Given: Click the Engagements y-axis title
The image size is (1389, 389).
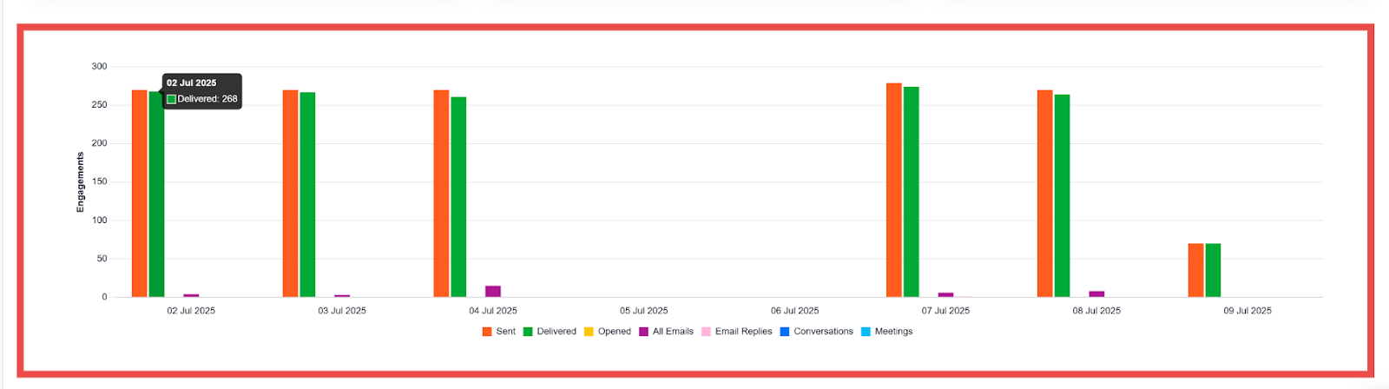Looking at the screenshot, I should 81,182.
